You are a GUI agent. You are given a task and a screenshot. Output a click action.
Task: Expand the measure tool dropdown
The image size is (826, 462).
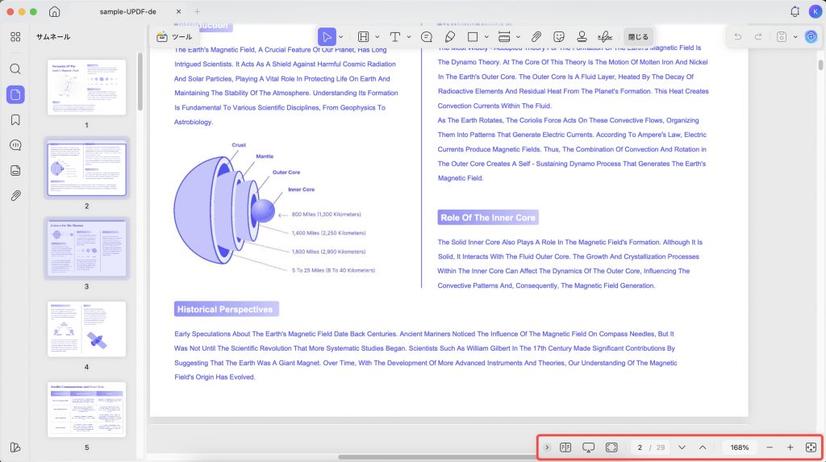click(x=519, y=37)
